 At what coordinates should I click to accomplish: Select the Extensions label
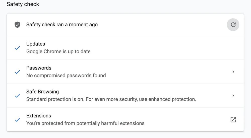tap(39, 116)
